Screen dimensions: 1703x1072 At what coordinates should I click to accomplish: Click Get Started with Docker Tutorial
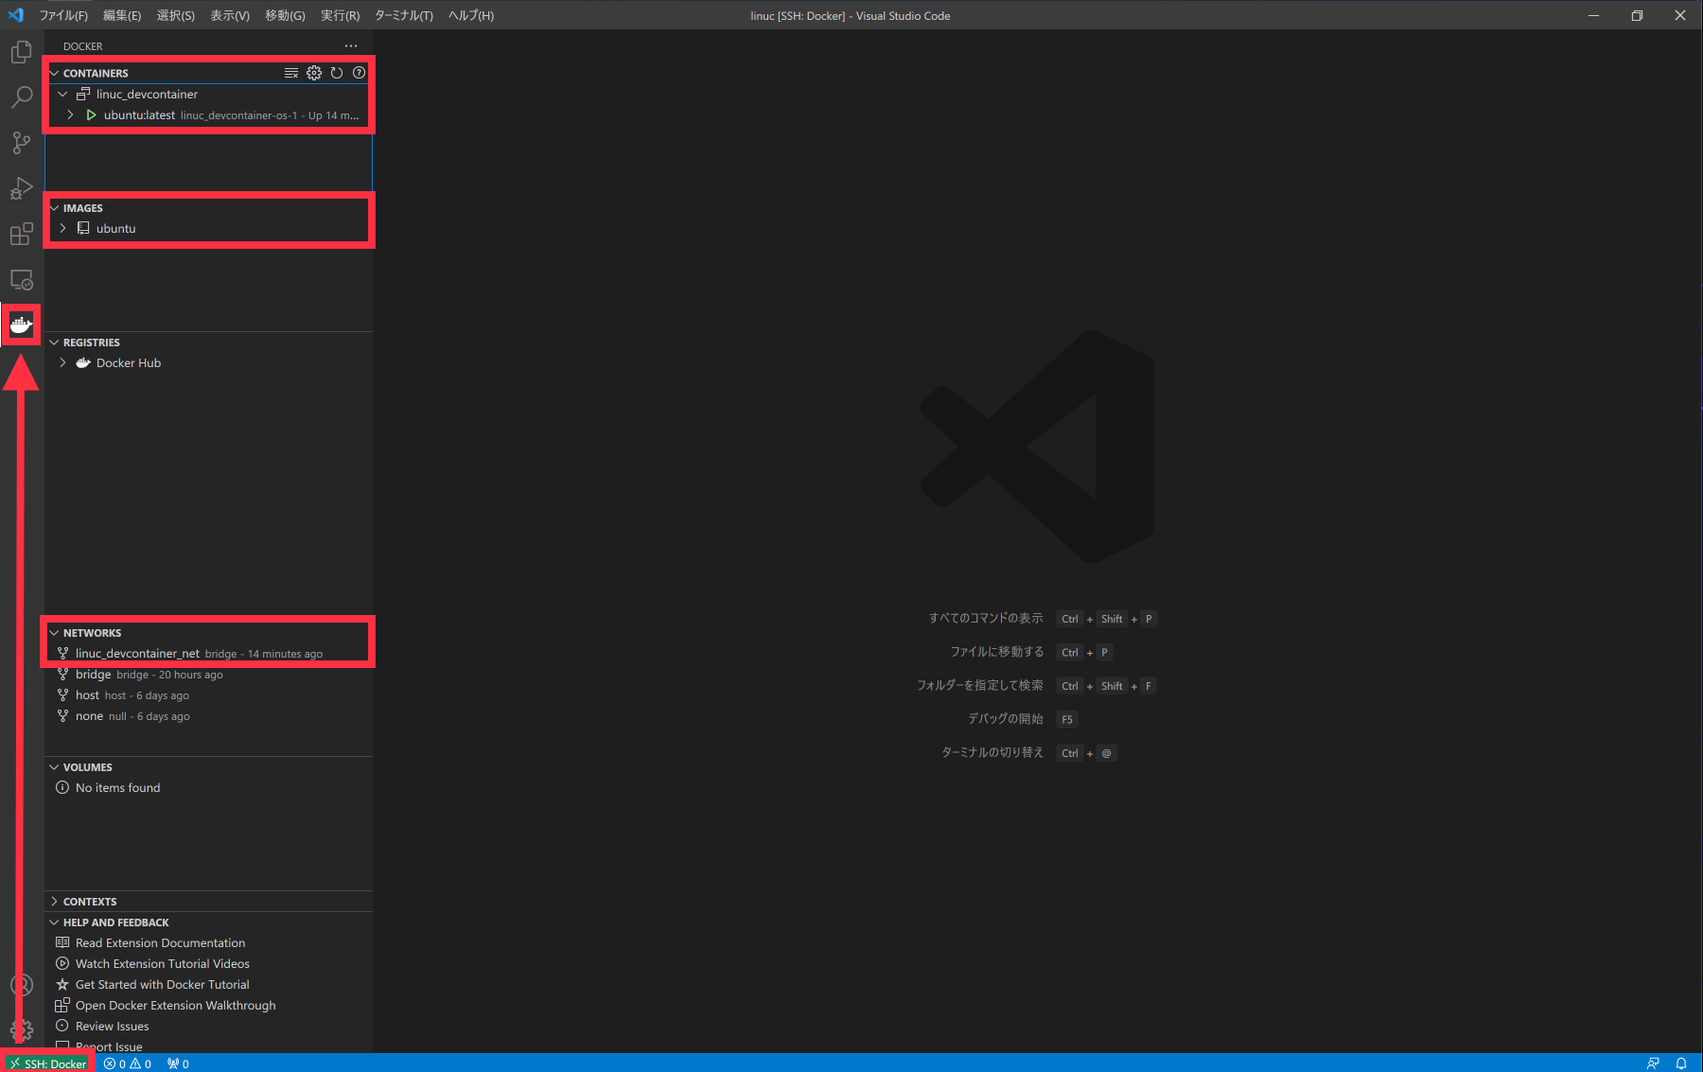pyautogui.click(x=162, y=984)
